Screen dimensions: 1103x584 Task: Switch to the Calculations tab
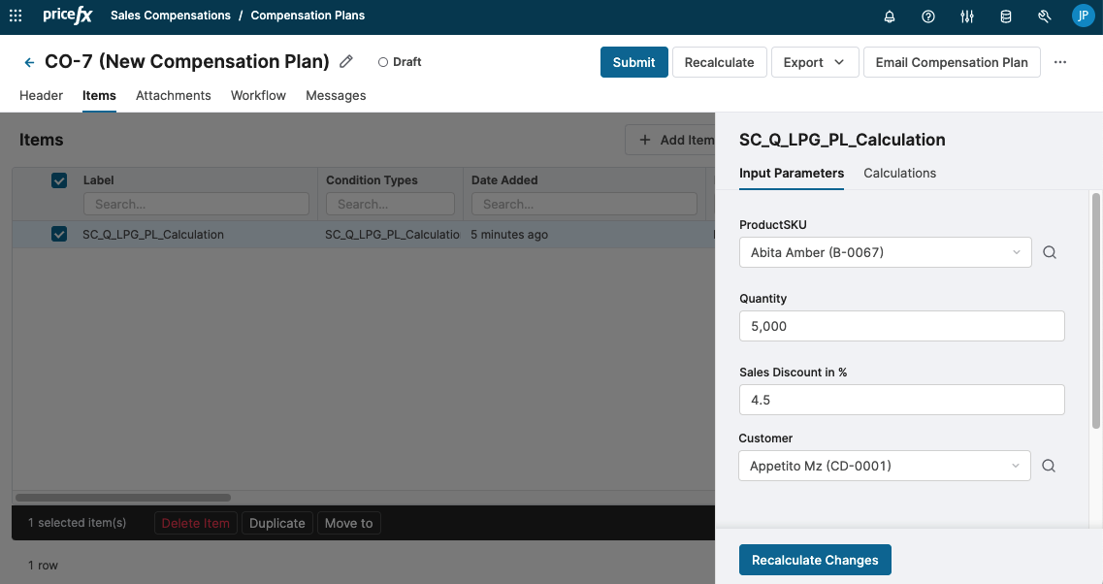click(x=899, y=173)
